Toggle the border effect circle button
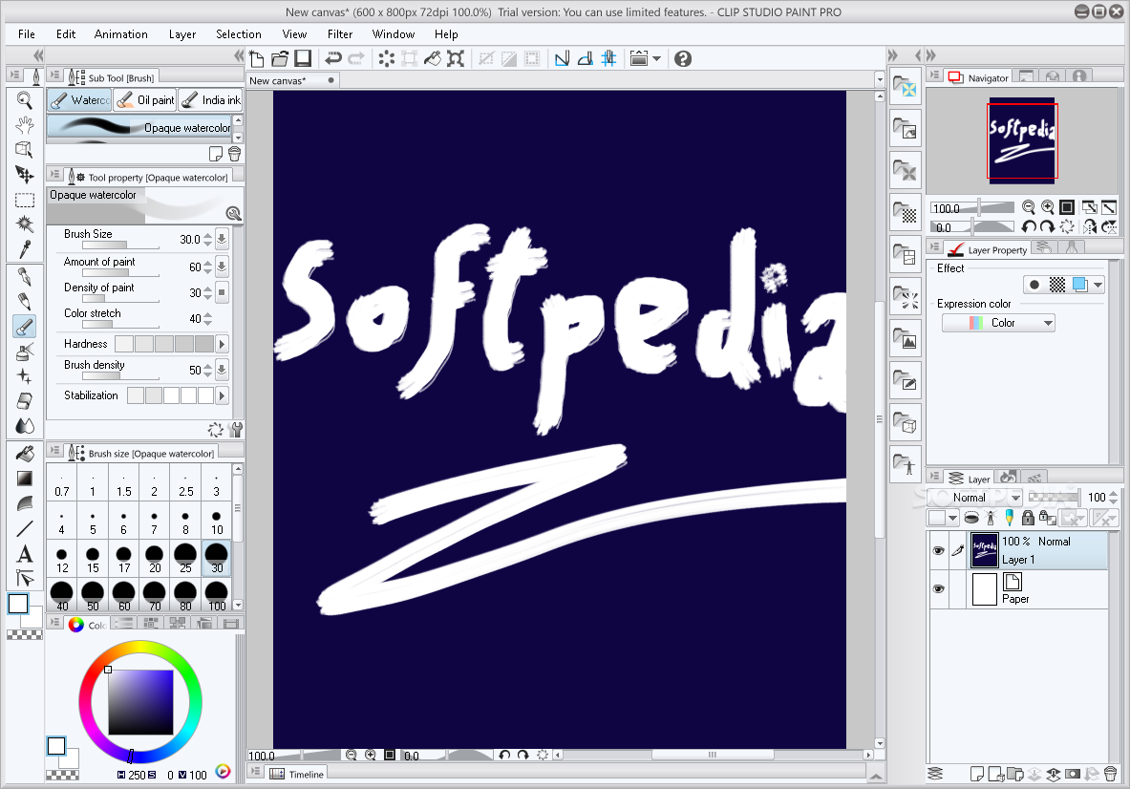Screen dimensions: 1130x789 tap(1034, 285)
